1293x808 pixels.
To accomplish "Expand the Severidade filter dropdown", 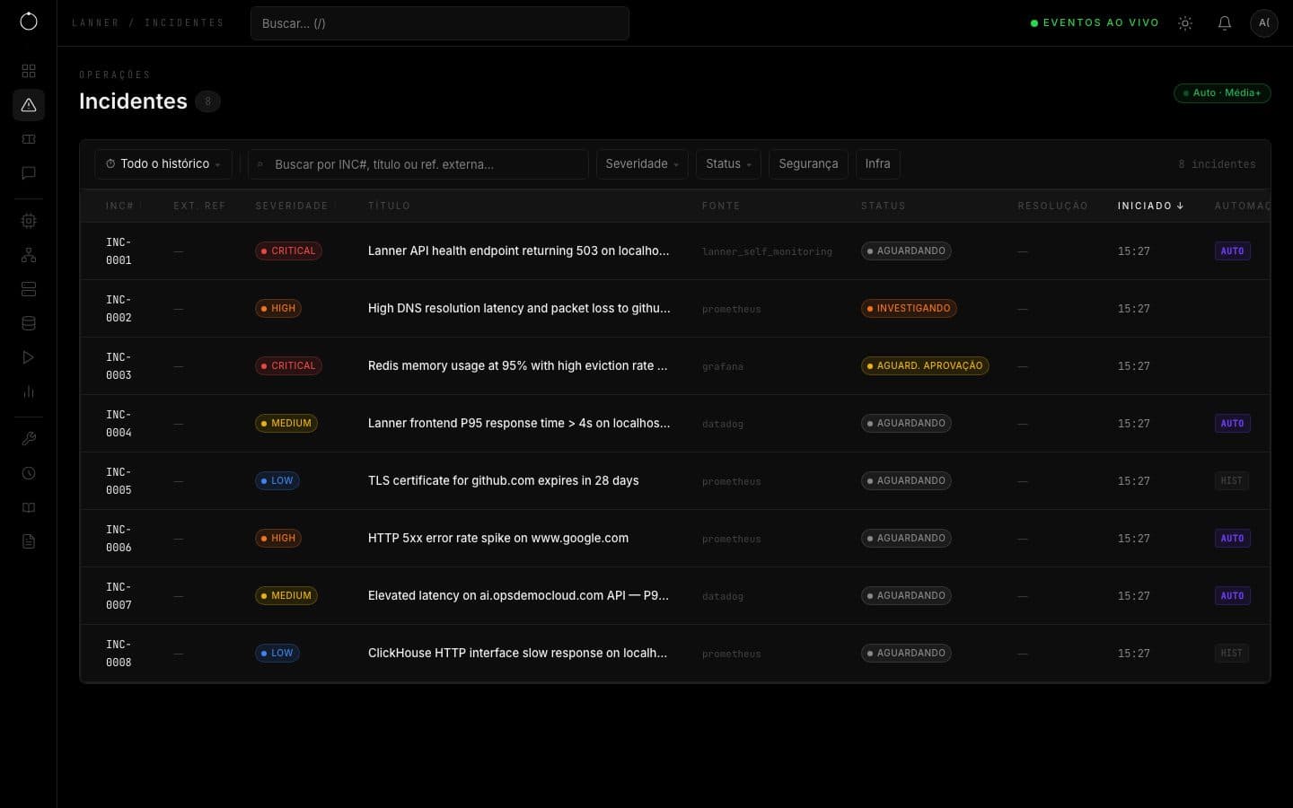I will (x=643, y=164).
